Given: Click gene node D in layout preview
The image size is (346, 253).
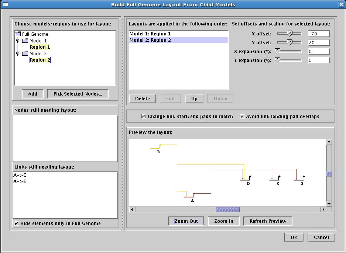Looking at the screenshot, I should click(246, 179).
